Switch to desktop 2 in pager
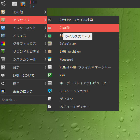This screenshot has height=140, width=140. [x=33, y=6]
